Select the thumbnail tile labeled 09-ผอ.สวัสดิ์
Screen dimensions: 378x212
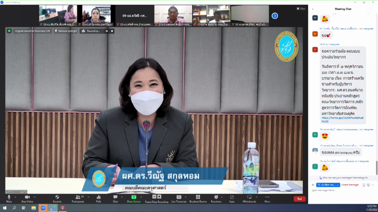click(x=135, y=16)
